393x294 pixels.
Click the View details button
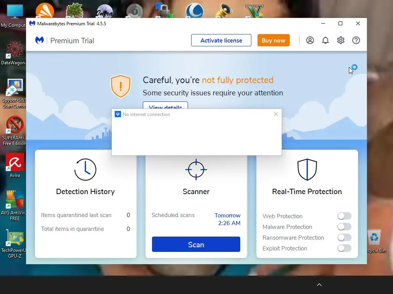coord(165,105)
